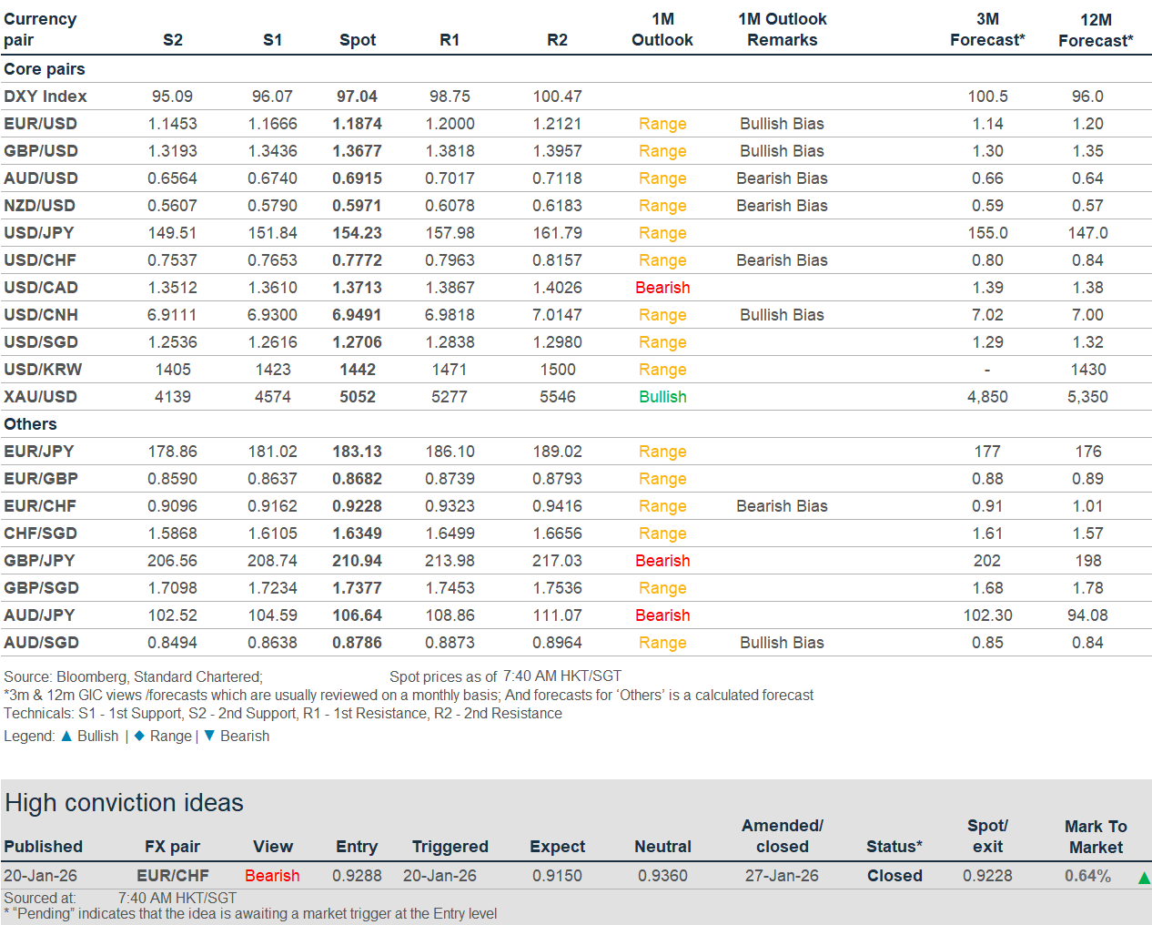1152x925 pixels.
Task: Click the blue Range diamond legend icon
Action: pos(139,736)
